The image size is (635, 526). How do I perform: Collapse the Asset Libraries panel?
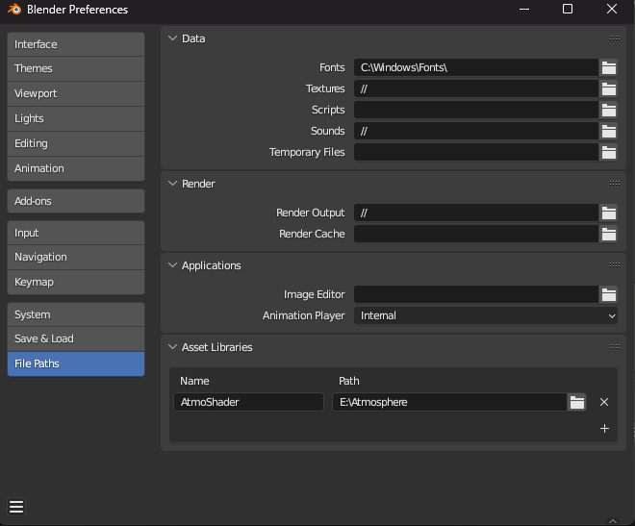pos(173,347)
